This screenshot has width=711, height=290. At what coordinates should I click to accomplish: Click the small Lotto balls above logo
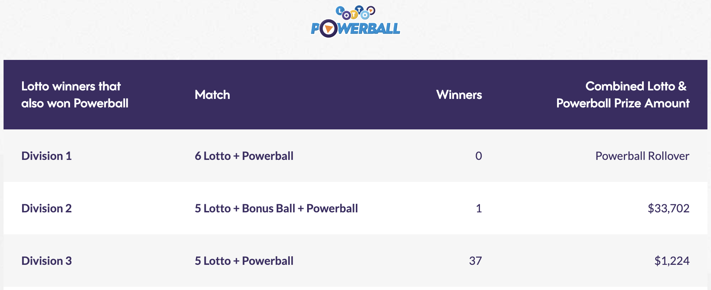point(355,12)
